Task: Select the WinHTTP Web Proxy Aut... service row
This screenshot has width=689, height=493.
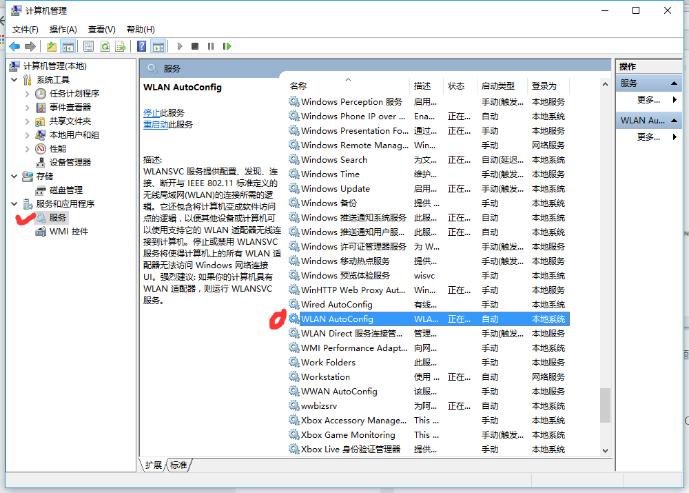Action: coord(429,290)
